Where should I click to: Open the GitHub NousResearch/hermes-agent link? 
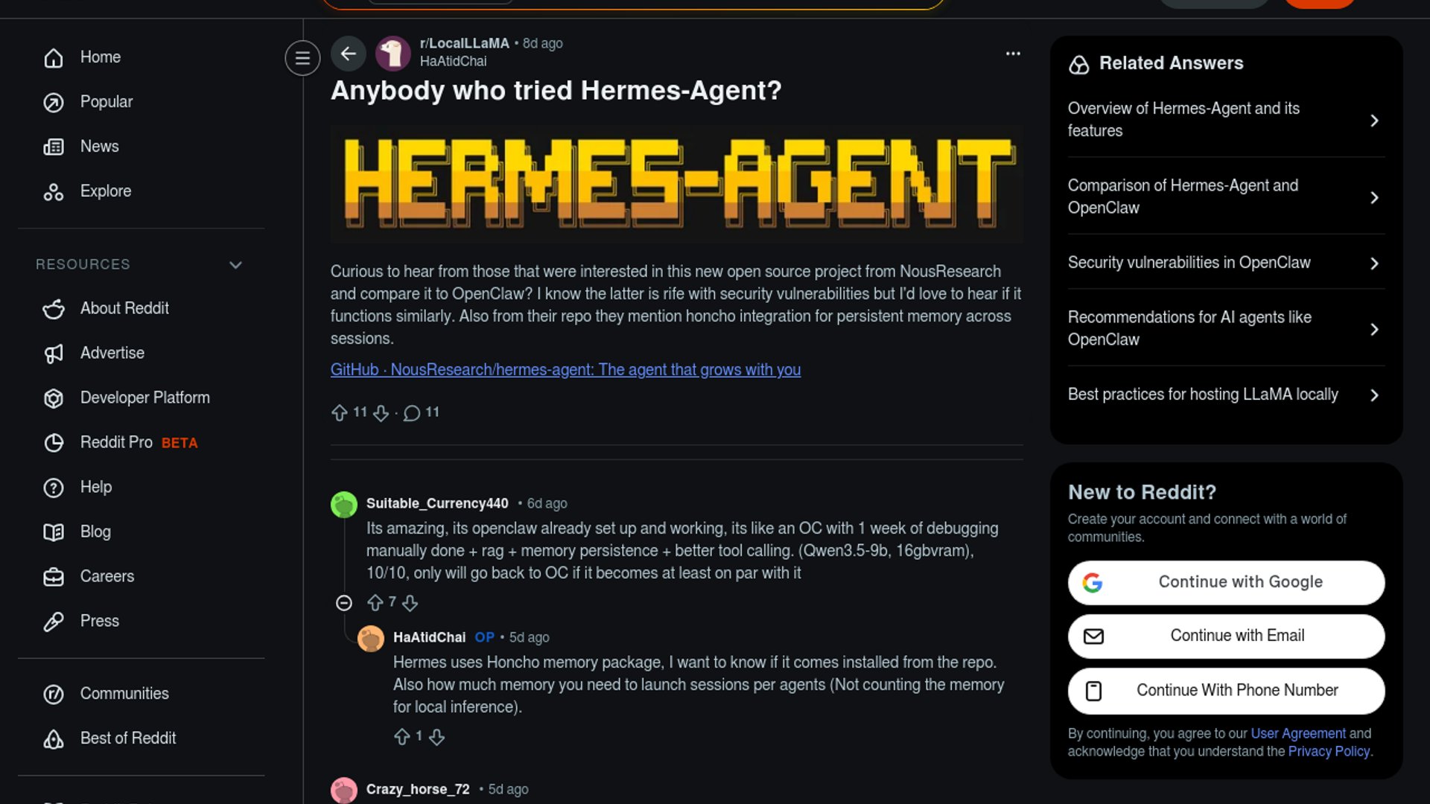pyautogui.click(x=565, y=370)
